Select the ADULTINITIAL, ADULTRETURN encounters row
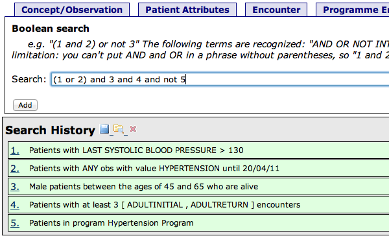389x238 pixels. (198, 205)
